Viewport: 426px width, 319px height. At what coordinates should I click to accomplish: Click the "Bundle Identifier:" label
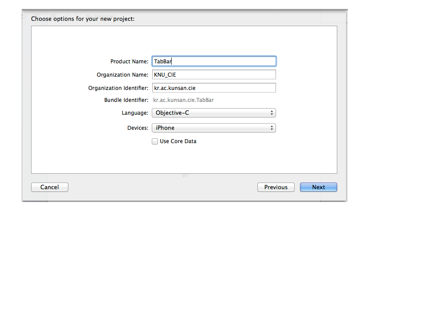point(126,100)
